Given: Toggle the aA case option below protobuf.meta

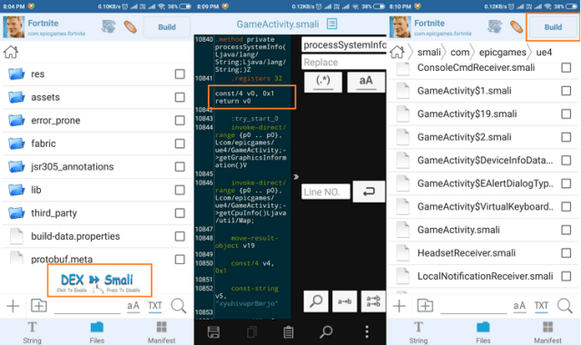Looking at the screenshot, I should (x=133, y=306).
